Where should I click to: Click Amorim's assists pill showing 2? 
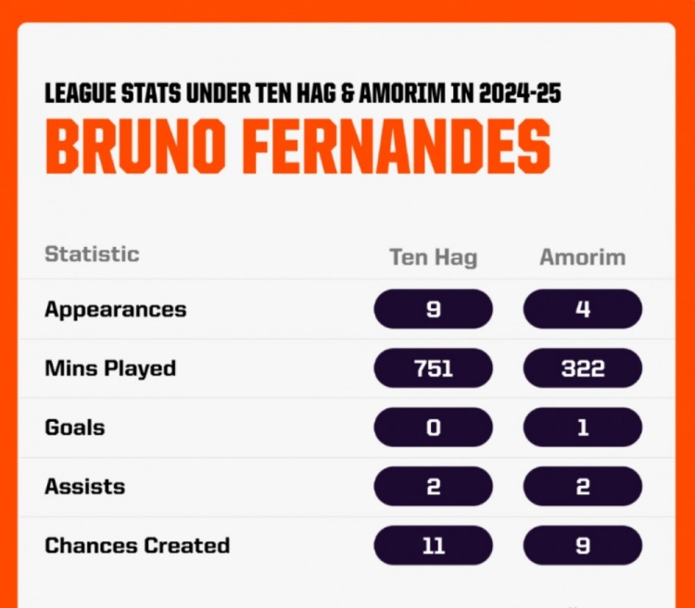tap(582, 487)
